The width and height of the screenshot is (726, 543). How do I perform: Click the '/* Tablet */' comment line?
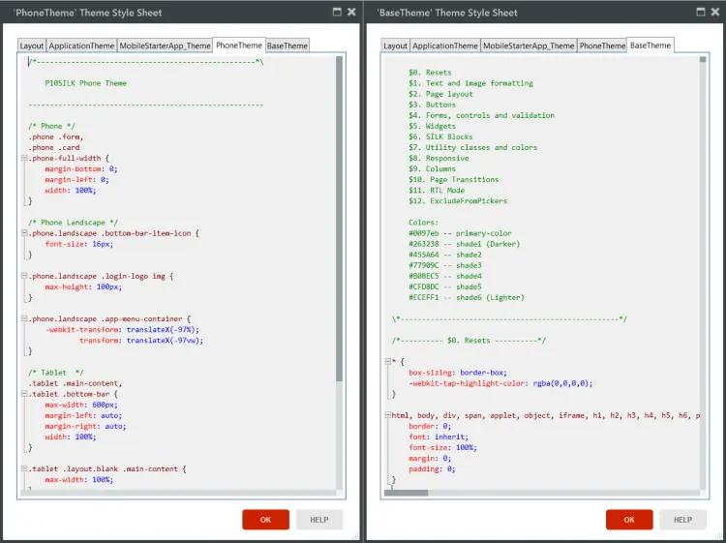[55, 373]
